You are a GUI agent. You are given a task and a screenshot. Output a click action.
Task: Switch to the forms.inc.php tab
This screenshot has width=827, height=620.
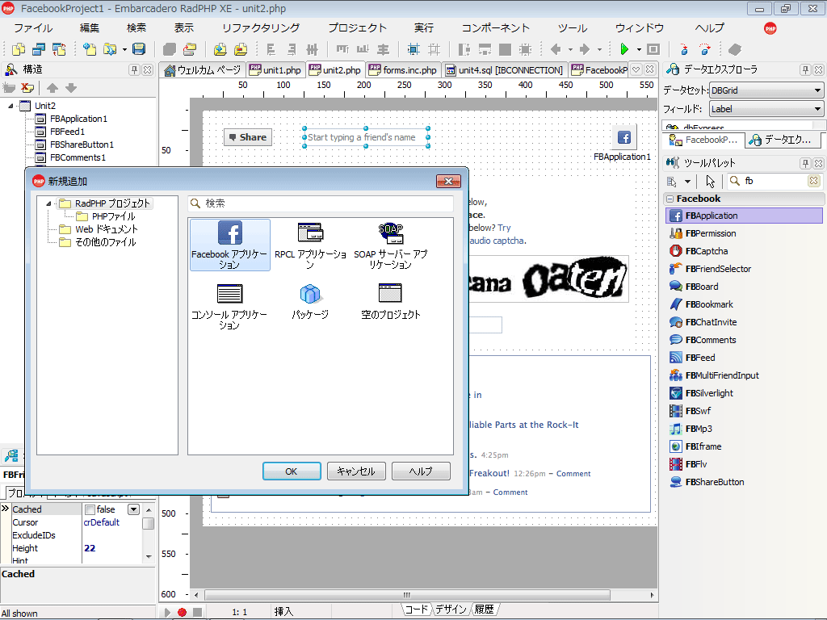click(403, 70)
